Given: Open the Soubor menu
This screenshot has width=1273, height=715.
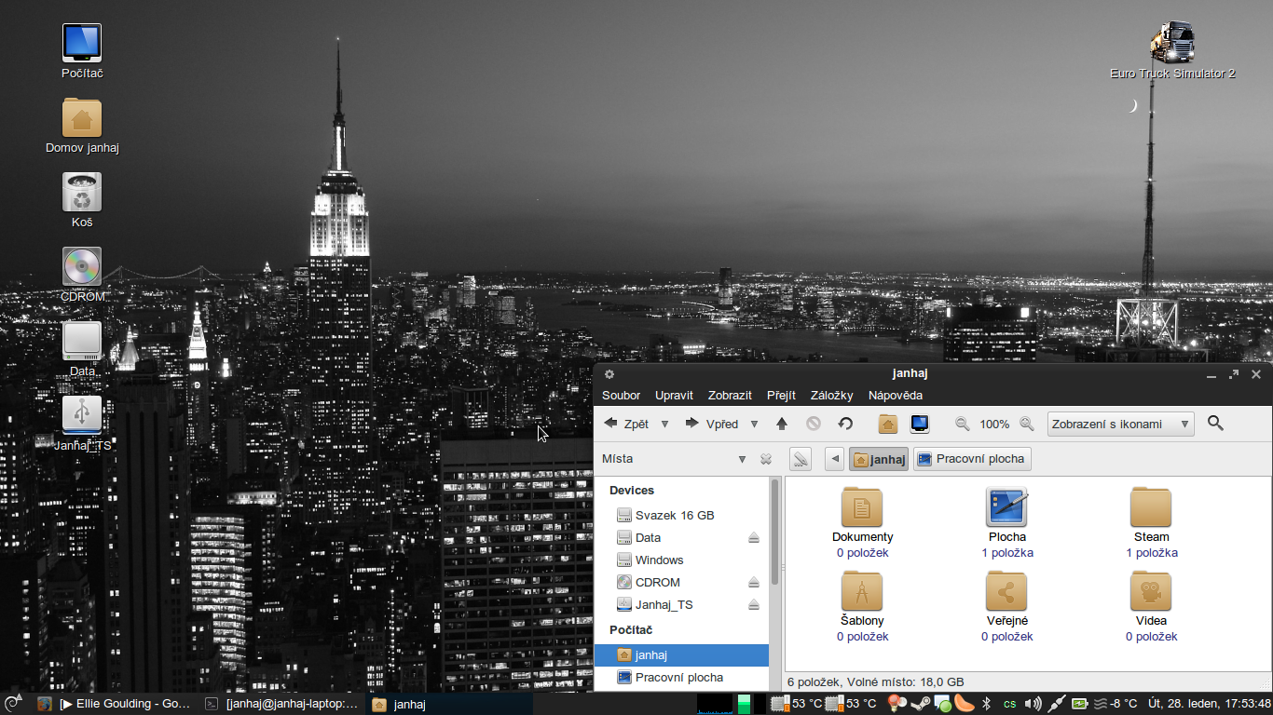Looking at the screenshot, I should (621, 396).
